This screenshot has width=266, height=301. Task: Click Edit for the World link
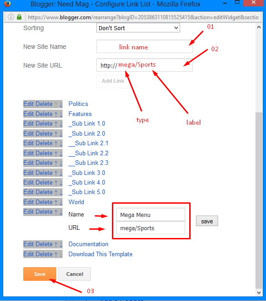tap(28, 202)
